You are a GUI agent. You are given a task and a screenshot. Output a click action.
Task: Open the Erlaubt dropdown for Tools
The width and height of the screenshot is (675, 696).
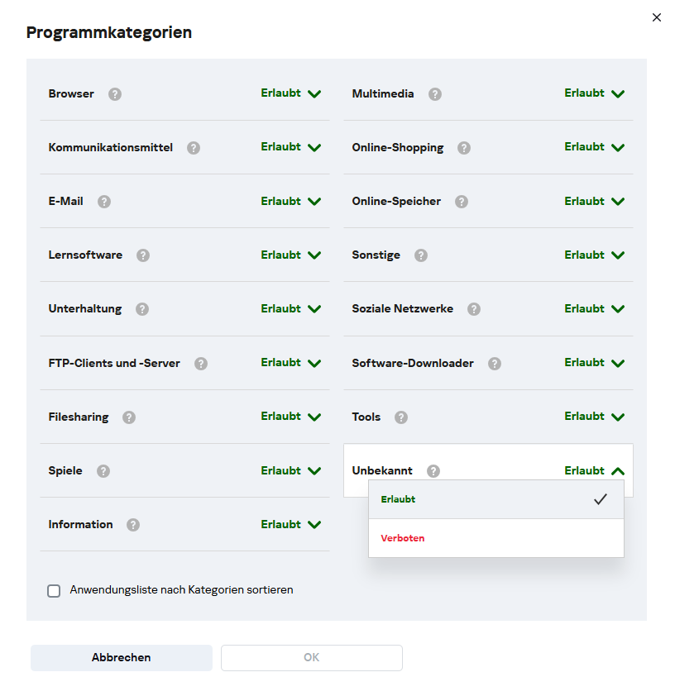point(594,417)
